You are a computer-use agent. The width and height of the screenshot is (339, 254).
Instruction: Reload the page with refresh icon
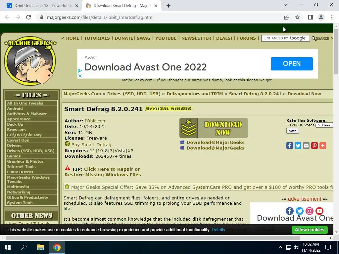pyautogui.click(x=28, y=17)
